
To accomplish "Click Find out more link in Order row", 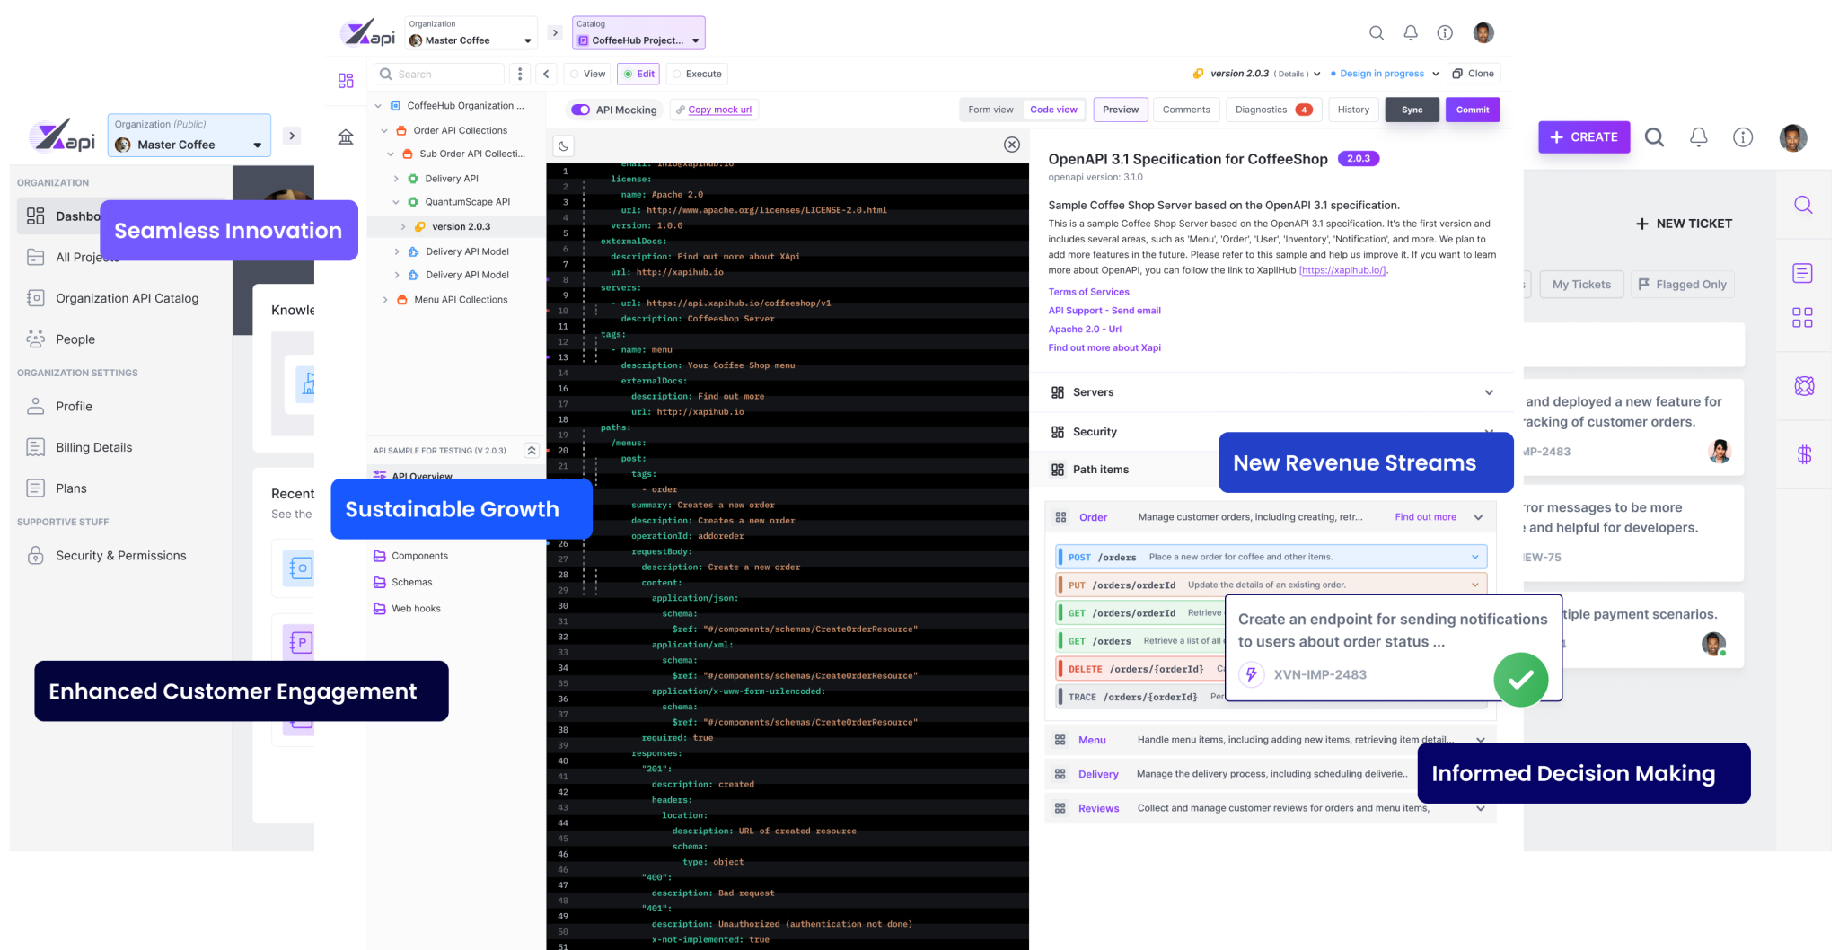I will tap(1425, 517).
